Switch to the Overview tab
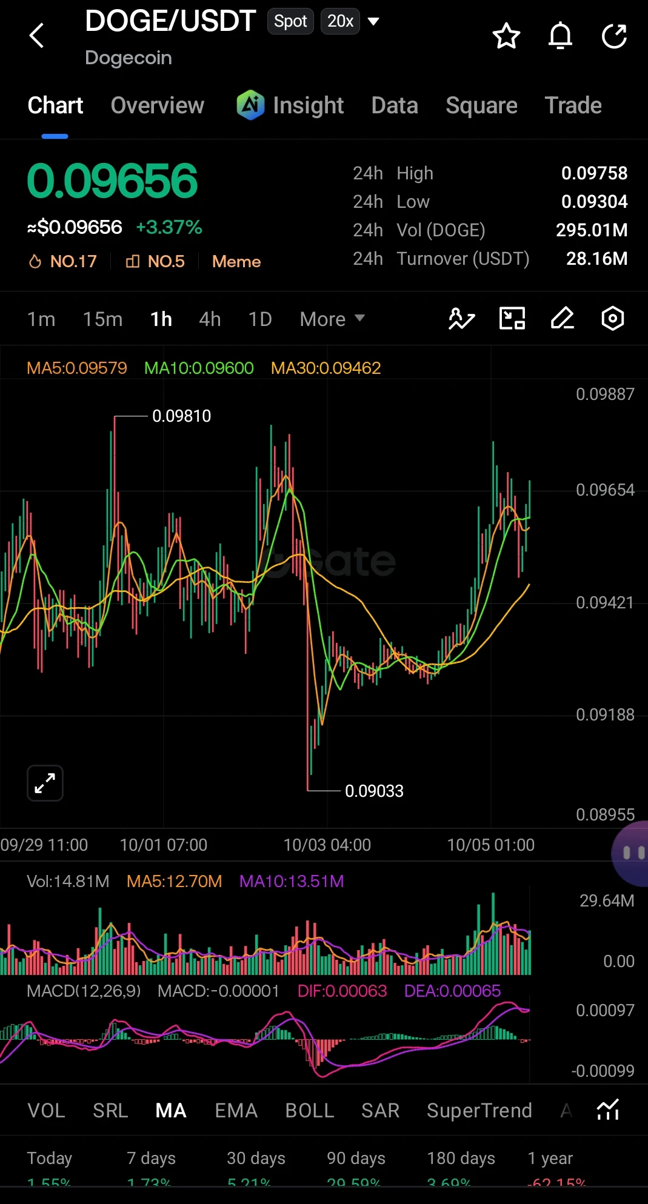Viewport: 648px width, 1204px height. (158, 105)
